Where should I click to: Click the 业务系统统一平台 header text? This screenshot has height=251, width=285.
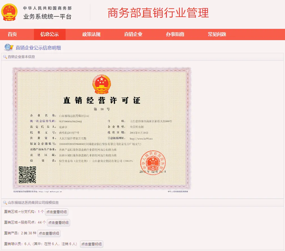(47, 17)
